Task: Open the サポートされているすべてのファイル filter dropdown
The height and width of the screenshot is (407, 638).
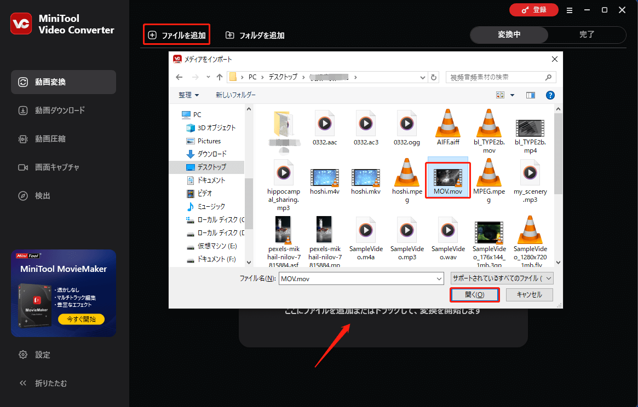Action: tap(502, 278)
